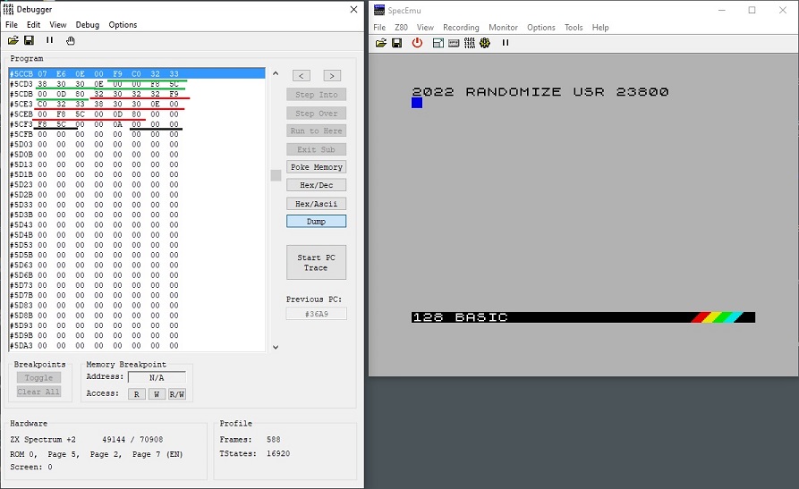The image size is (799, 489).
Task: Open the Monitor menu
Action: (x=503, y=28)
